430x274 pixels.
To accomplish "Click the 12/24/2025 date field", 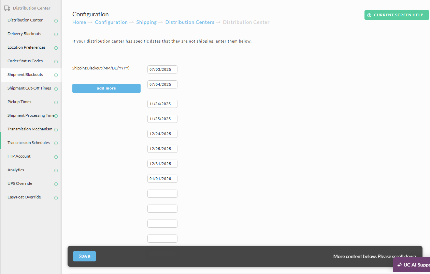I will point(162,134).
